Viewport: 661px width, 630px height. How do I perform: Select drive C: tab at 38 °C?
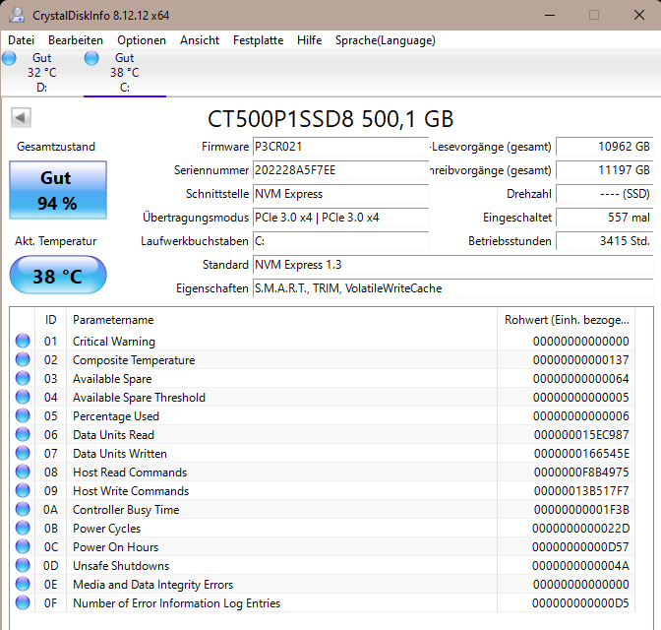[x=125, y=73]
